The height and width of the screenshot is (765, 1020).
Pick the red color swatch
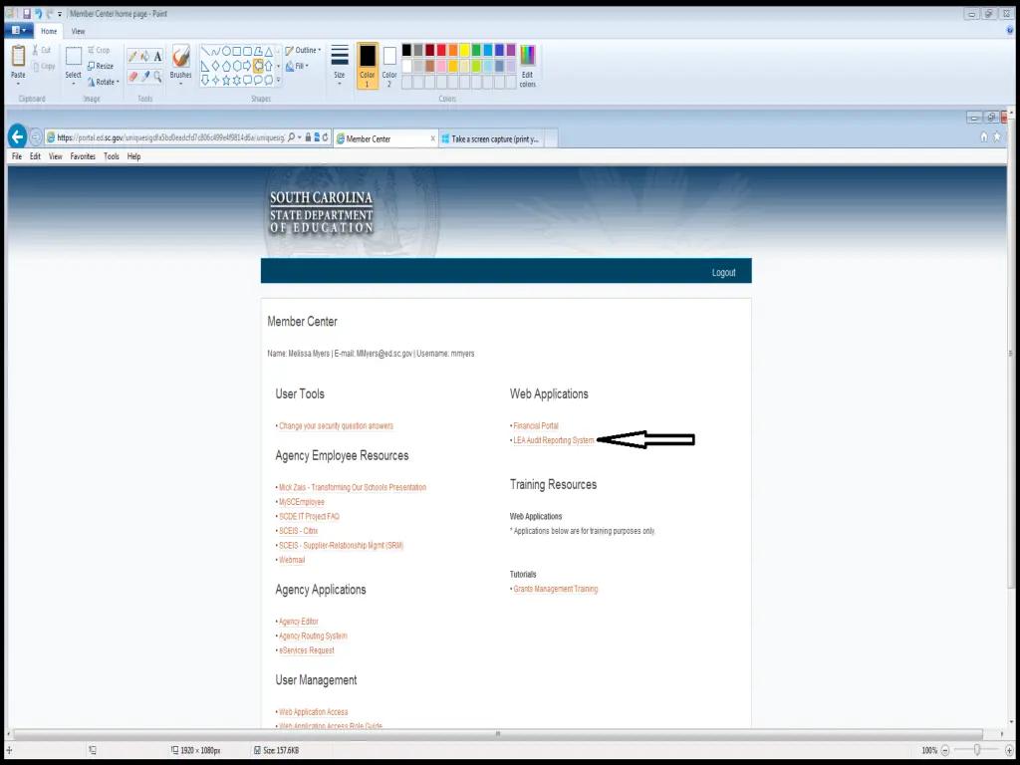(x=441, y=50)
